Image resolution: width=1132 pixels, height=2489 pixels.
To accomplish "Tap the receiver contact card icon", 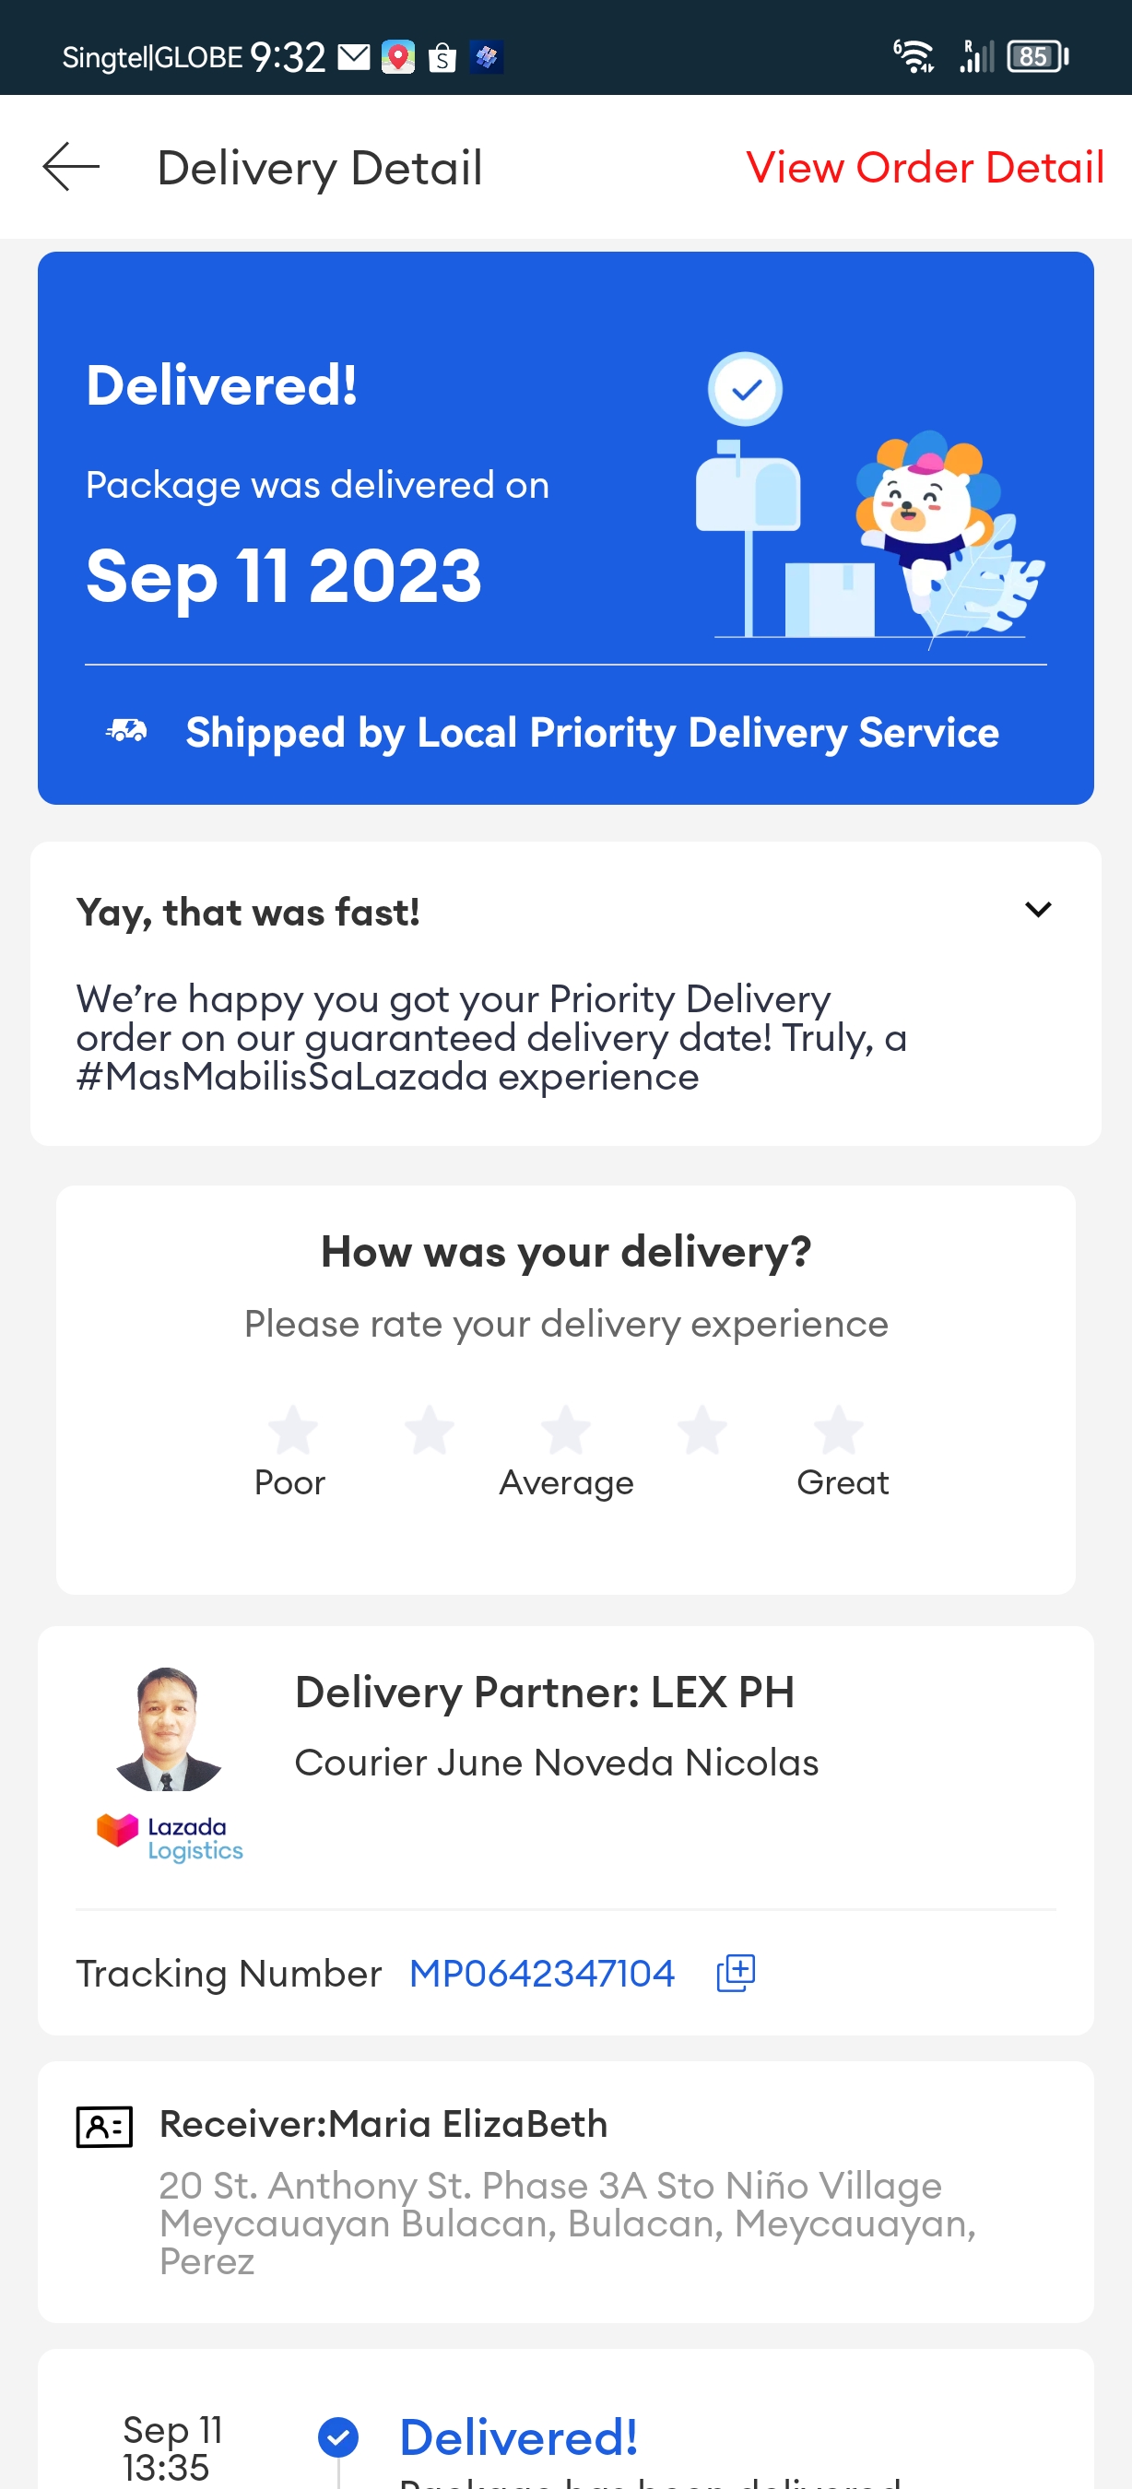I will (104, 2126).
